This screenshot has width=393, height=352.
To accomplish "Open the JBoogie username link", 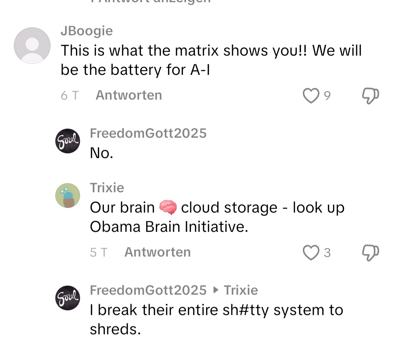I will (87, 31).
